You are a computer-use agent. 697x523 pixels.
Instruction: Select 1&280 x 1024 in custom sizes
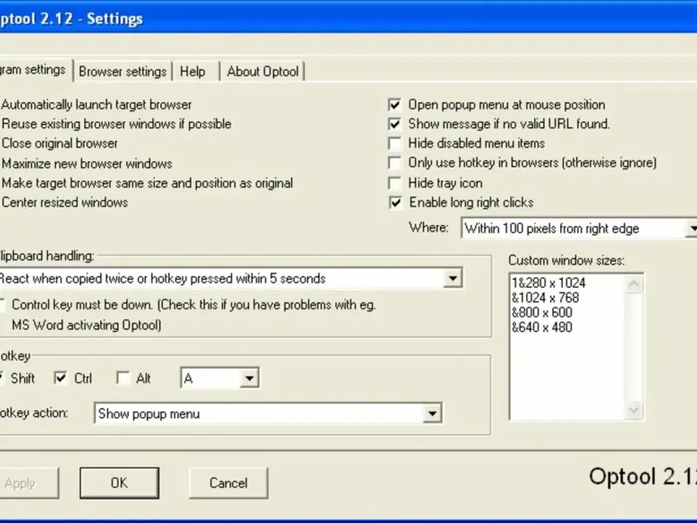coord(549,282)
